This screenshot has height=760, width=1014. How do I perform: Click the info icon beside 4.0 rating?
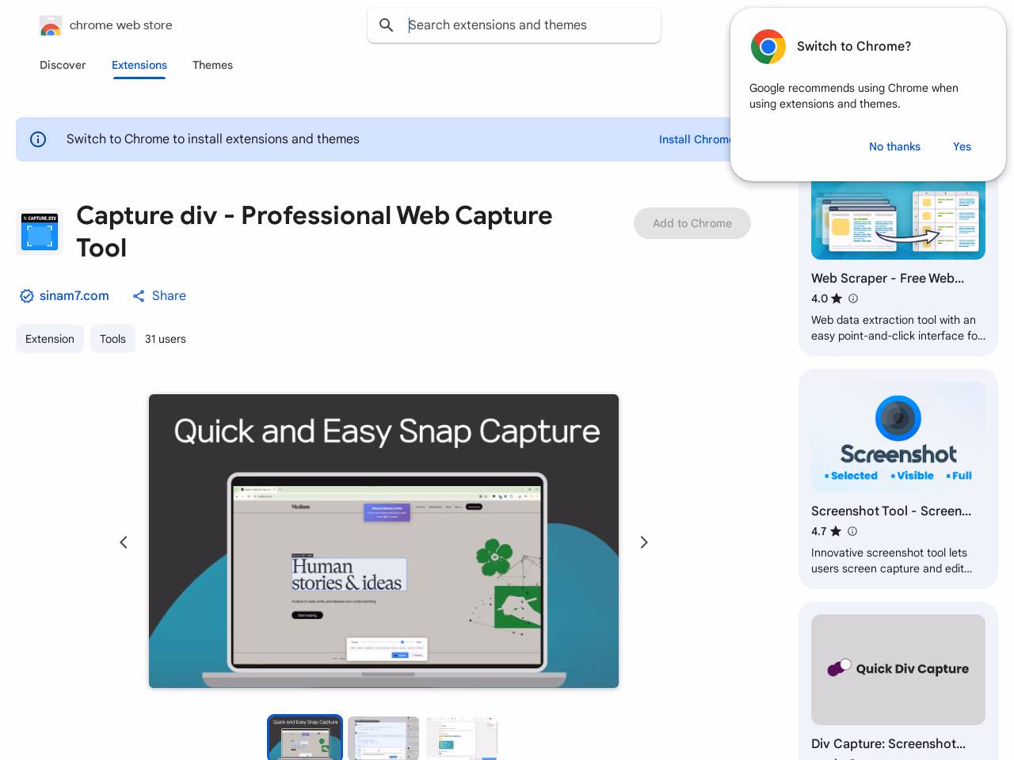click(853, 298)
